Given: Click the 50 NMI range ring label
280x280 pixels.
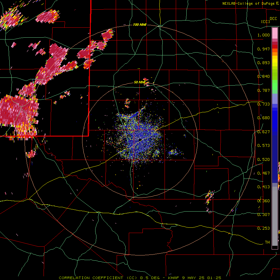Looking at the screenshot, I should point(140,82).
